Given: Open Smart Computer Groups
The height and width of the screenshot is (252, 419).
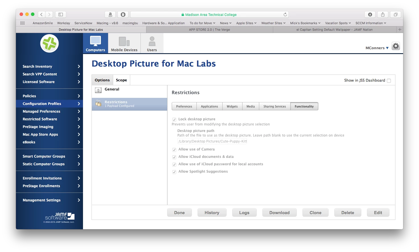Looking at the screenshot, I should pos(49,156).
